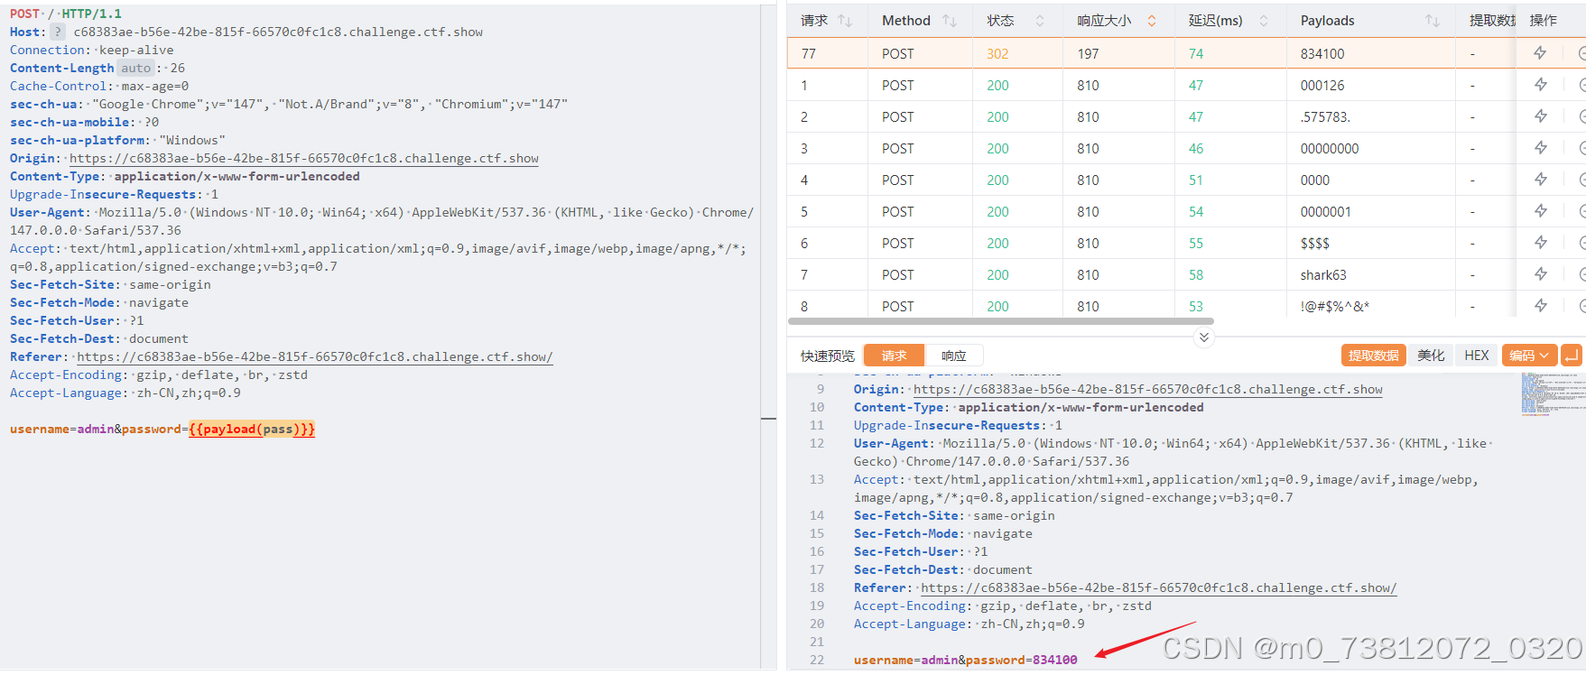
Task: Sort by the 延迟(ms) column arrows
Action: click(1264, 21)
